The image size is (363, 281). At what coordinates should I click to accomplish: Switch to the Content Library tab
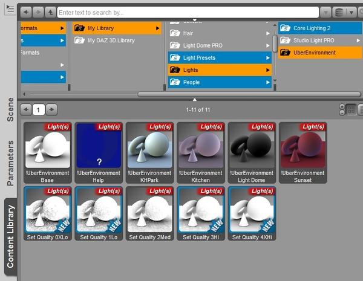click(10, 237)
